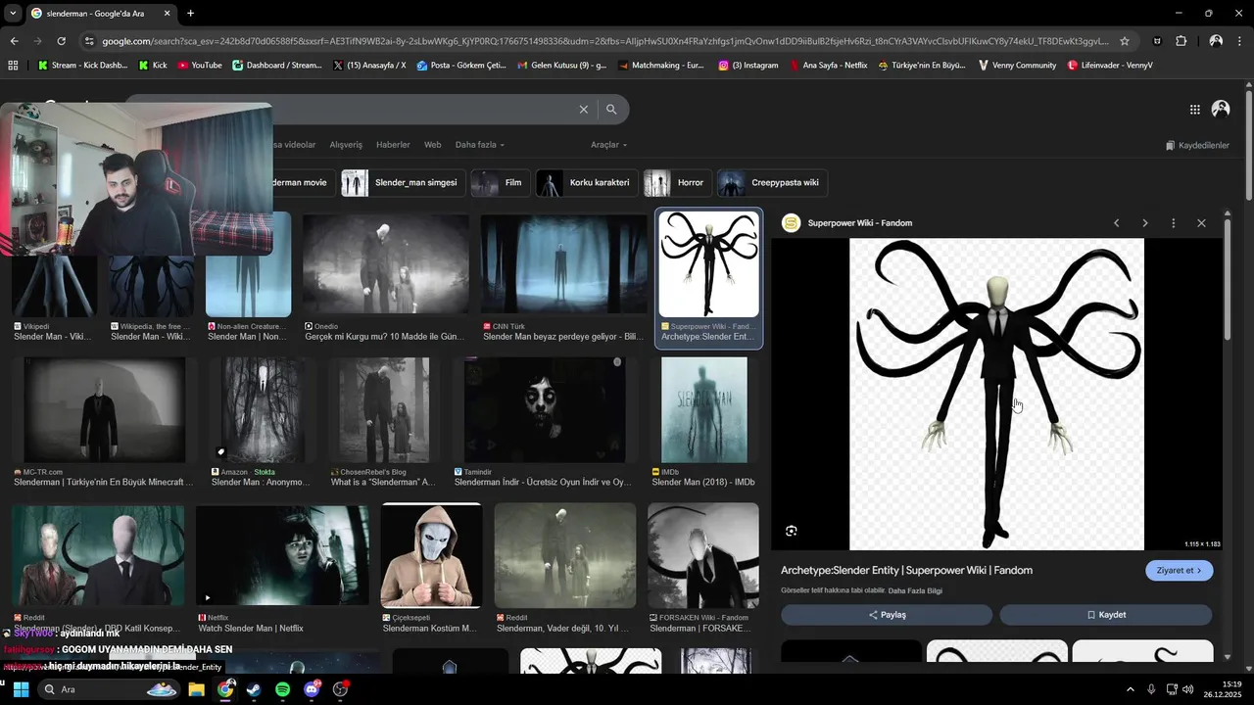Viewport: 1254px width, 705px height.
Task: Open the Stream - Kick Dashboard bookmark
Action: [82, 66]
